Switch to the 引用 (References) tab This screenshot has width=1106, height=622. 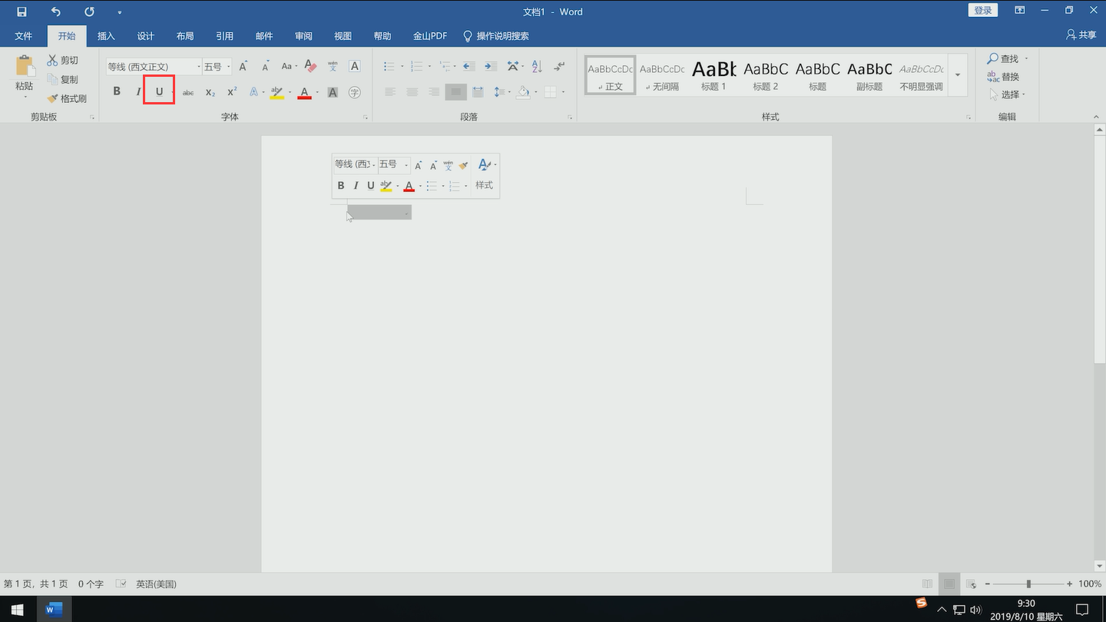pos(224,36)
